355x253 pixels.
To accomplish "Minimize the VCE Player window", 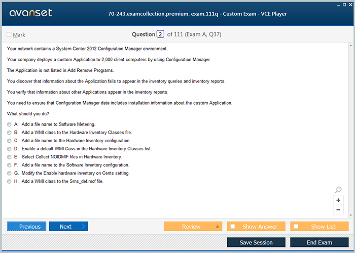I will pyautogui.click(x=339, y=5).
